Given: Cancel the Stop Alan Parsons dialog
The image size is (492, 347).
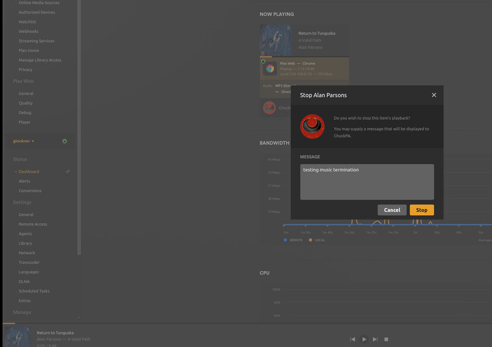Looking at the screenshot, I should pos(392,210).
